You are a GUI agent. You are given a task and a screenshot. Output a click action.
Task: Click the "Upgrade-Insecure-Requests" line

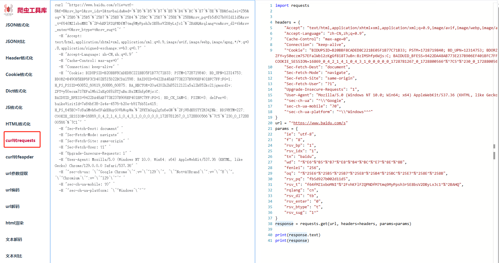pos(321,90)
